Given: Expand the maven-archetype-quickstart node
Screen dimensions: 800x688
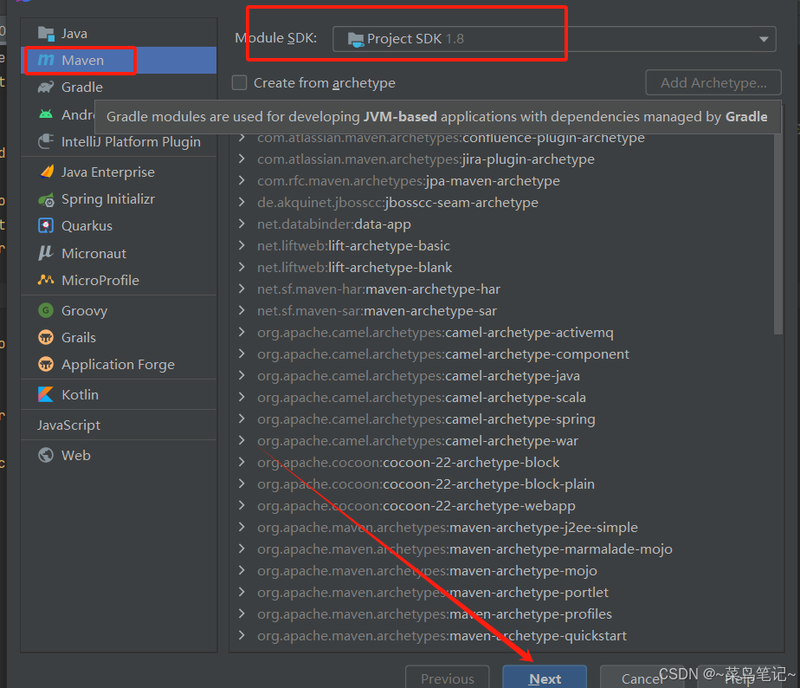Looking at the screenshot, I should click(x=242, y=635).
